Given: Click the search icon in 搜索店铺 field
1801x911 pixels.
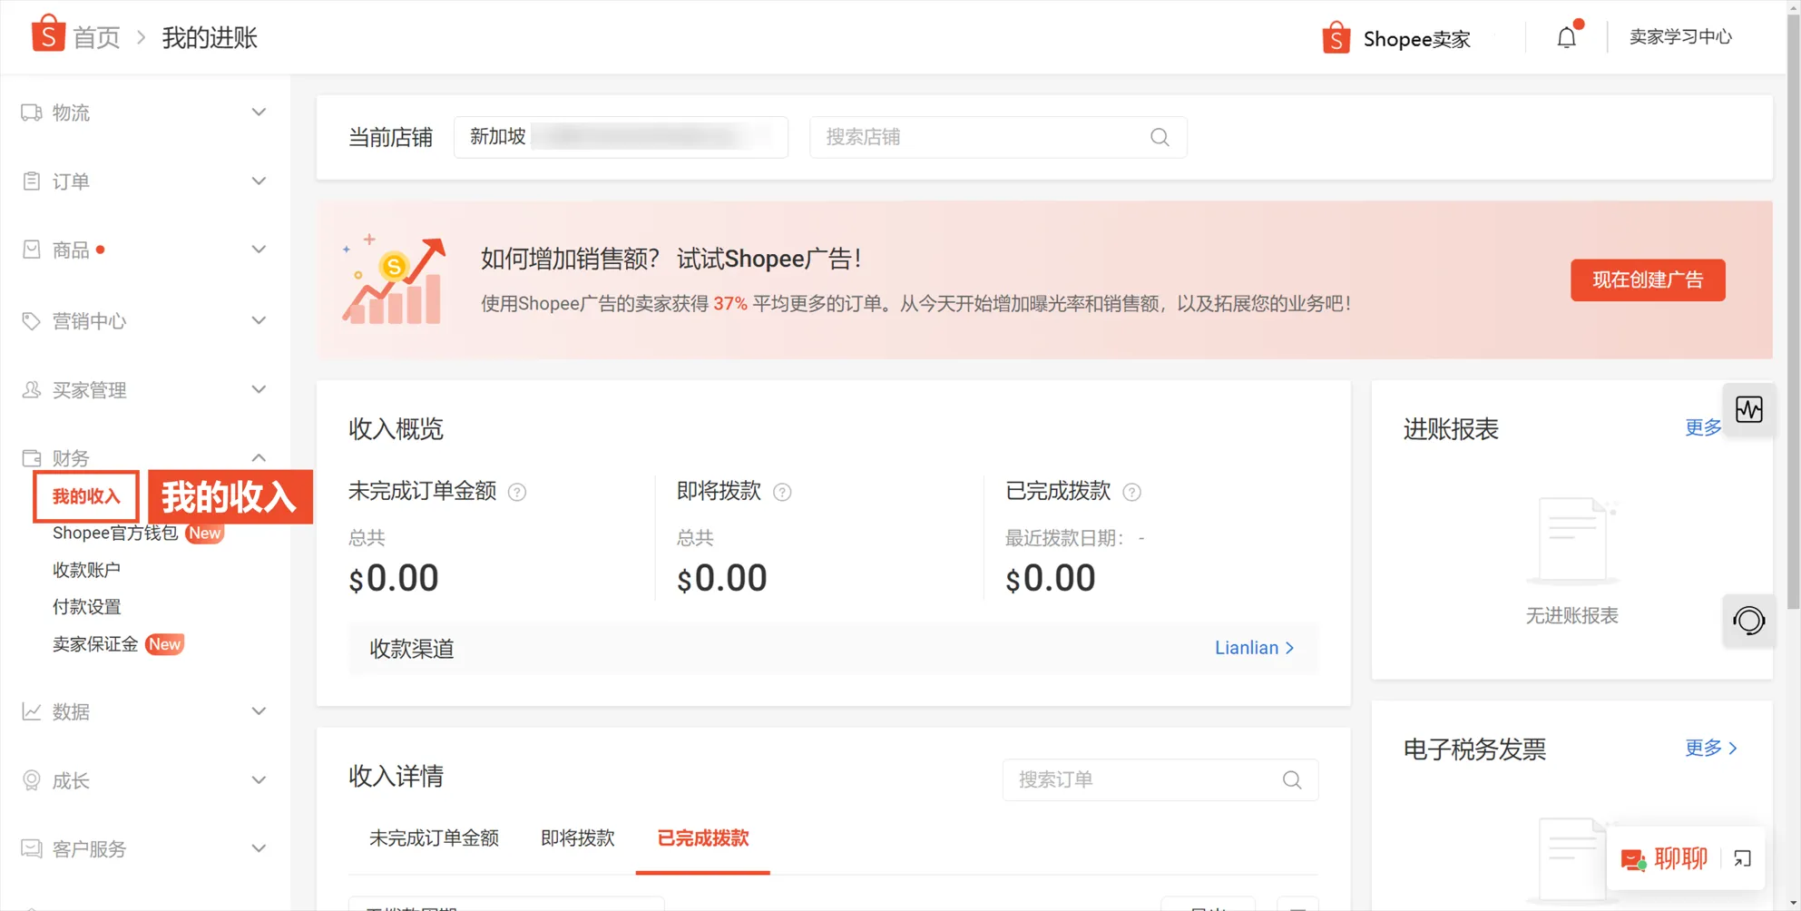Looking at the screenshot, I should pyautogui.click(x=1159, y=137).
